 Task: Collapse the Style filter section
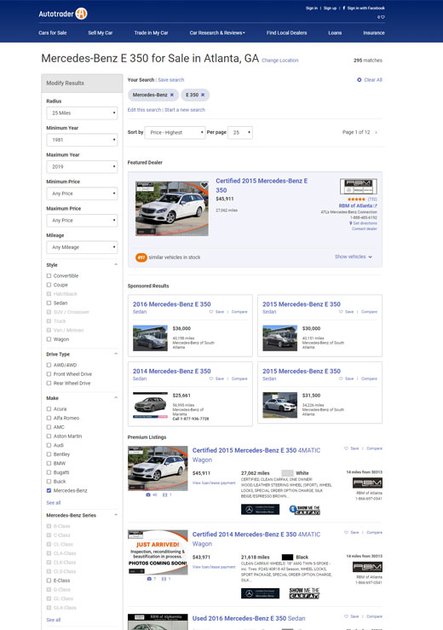coord(116,265)
